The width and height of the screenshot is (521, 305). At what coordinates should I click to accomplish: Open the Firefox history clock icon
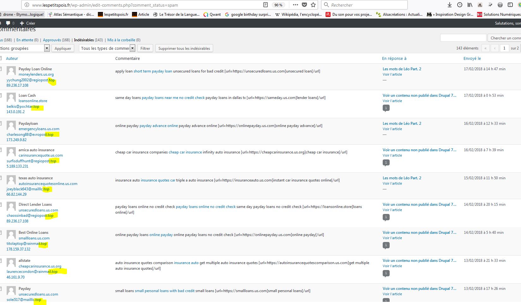(x=460, y=5)
